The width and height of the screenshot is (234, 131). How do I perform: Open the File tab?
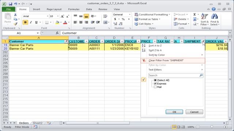8,9
